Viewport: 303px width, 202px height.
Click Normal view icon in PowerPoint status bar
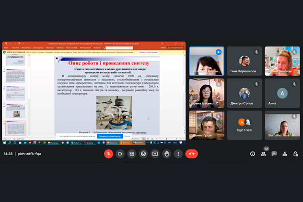pyautogui.click(x=143, y=139)
